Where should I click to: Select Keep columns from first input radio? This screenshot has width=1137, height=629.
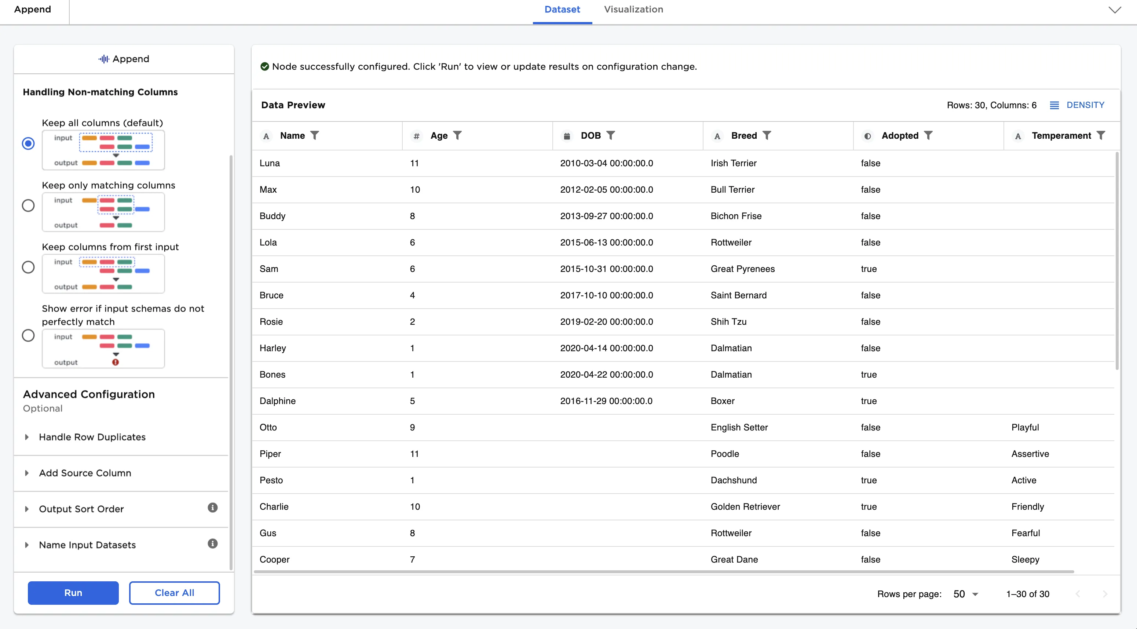(x=28, y=267)
